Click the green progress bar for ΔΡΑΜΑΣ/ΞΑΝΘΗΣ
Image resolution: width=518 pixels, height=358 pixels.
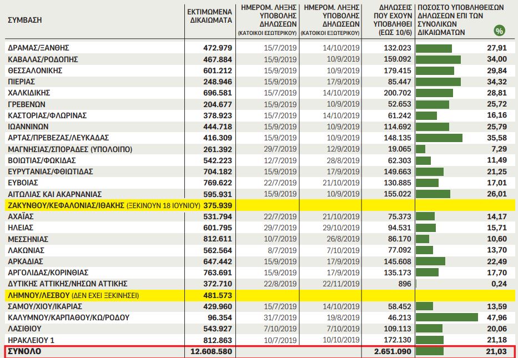click(x=434, y=48)
